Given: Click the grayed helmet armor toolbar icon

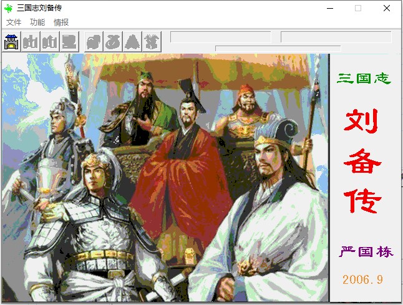Looking at the screenshot, I should click(x=94, y=42).
